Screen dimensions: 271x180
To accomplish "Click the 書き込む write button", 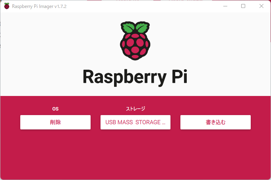I will click(x=215, y=122).
